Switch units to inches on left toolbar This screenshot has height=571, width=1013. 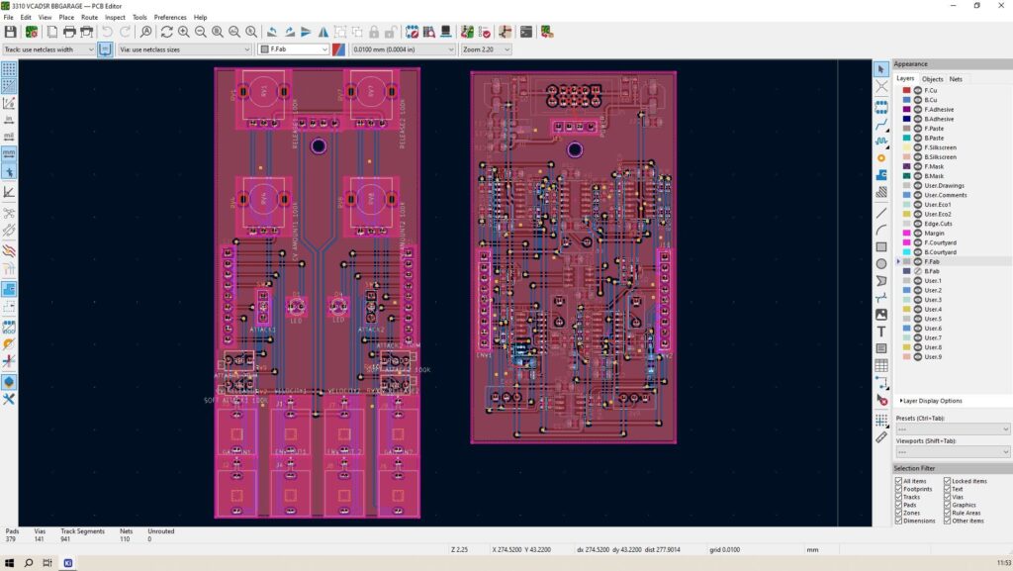9,119
